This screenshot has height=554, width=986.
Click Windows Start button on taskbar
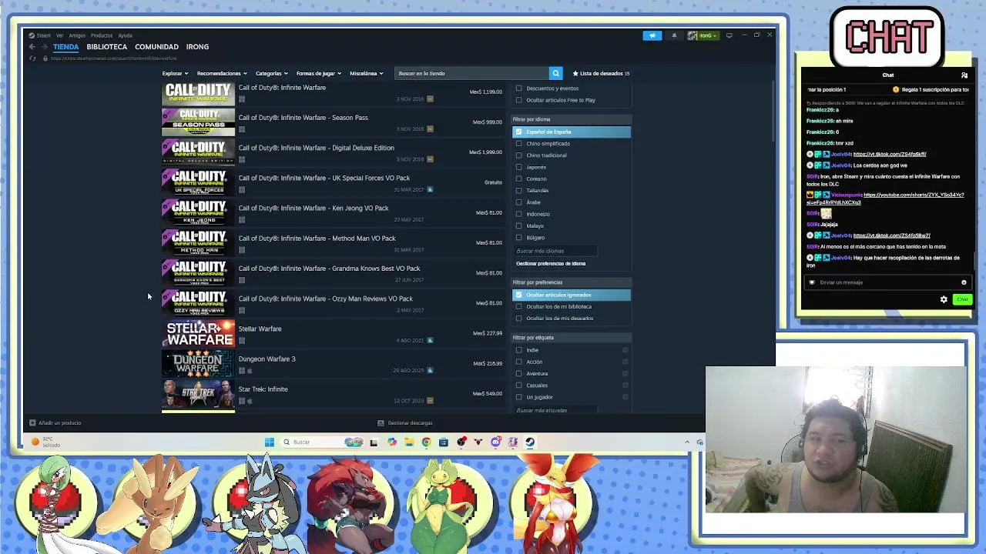click(269, 442)
